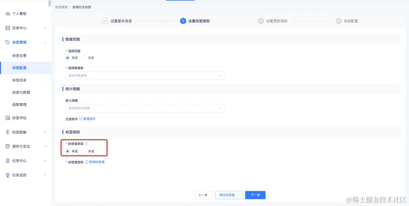Open the 统计周期 dropdown
Image resolution: width=409 pixels, height=206 pixels.
click(145, 108)
